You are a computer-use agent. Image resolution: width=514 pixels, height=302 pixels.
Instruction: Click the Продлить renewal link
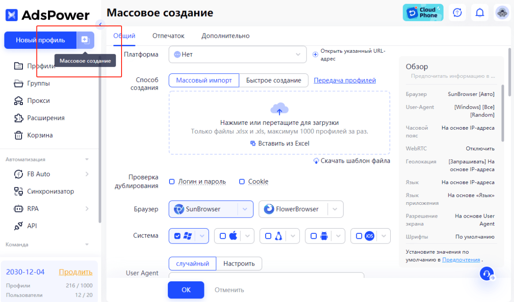(x=76, y=272)
